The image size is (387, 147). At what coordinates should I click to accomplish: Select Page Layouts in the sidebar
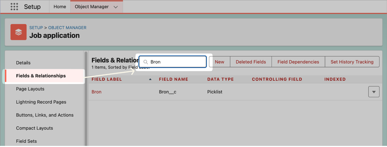pos(30,89)
